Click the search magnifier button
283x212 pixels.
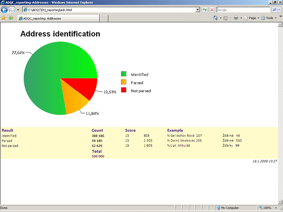(x=274, y=10)
